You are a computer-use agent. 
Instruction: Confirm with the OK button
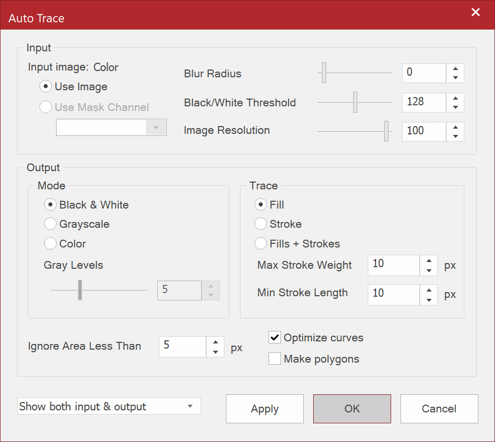(x=352, y=409)
